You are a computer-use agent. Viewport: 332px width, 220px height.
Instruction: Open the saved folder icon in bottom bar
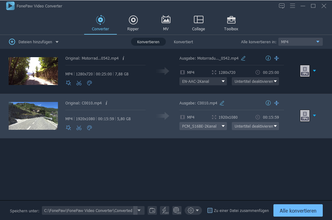(x=152, y=210)
